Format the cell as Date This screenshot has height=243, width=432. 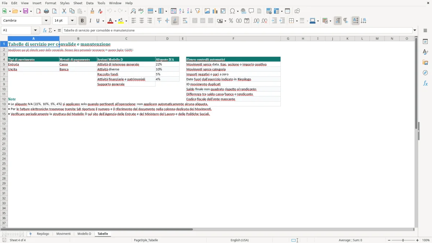tap(247, 21)
